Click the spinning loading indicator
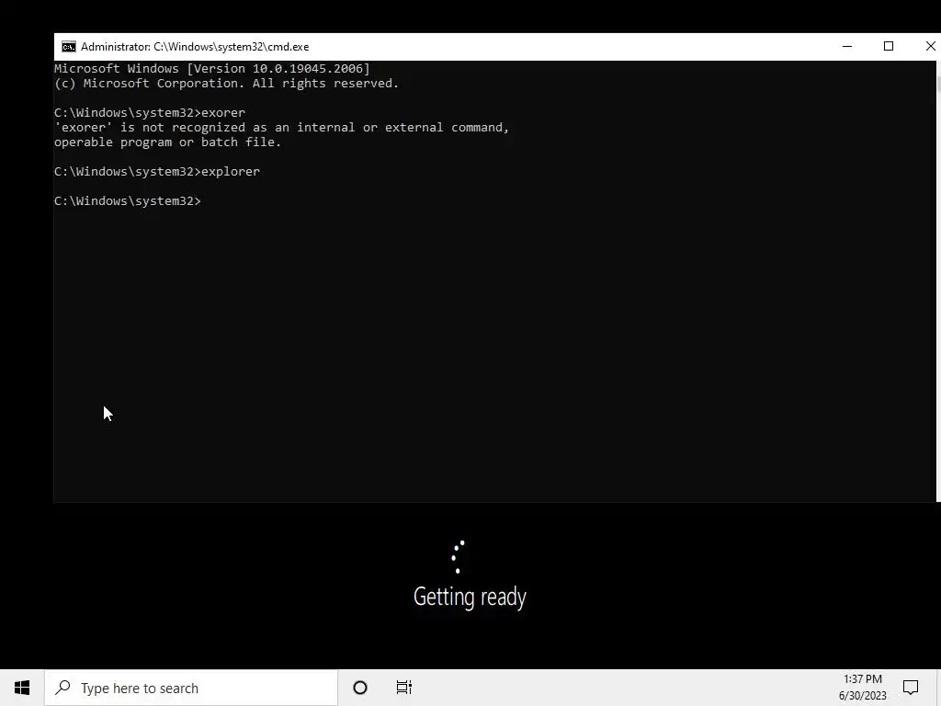 point(458,556)
